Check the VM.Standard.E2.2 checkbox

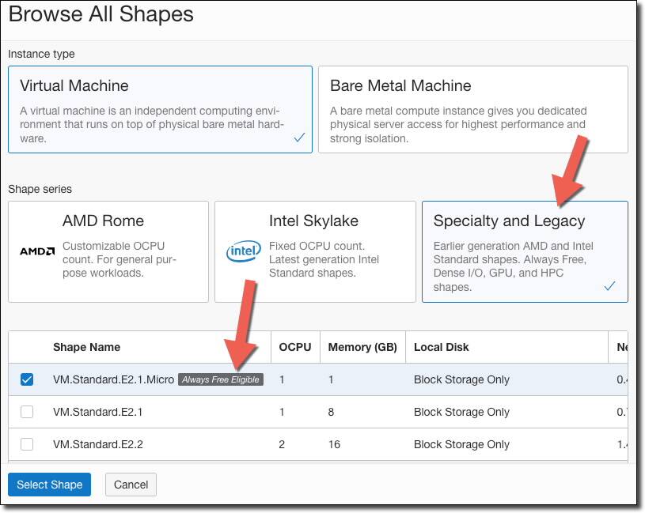click(x=26, y=444)
